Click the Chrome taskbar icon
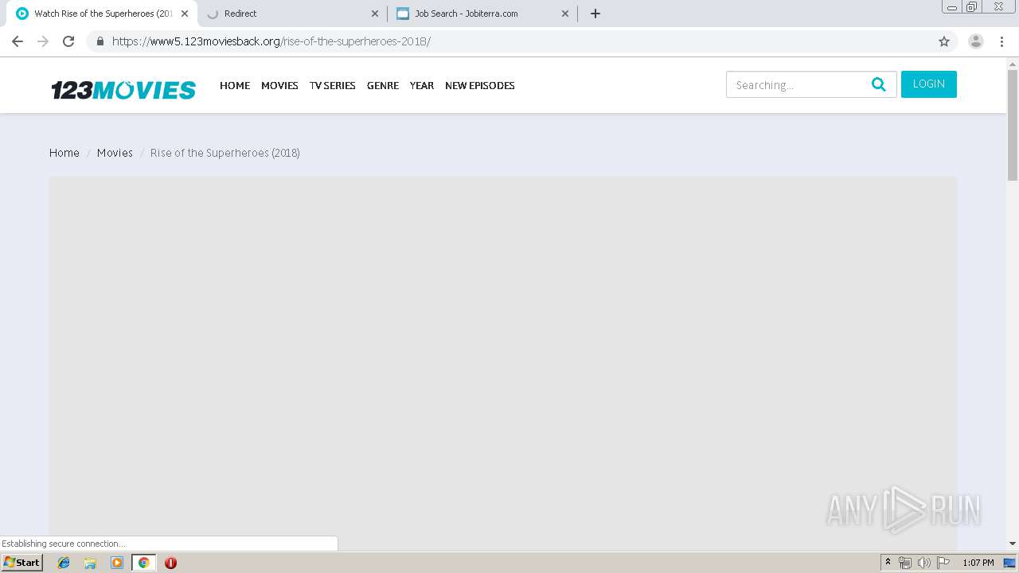The image size is (1019, 573). coord(144,563)
